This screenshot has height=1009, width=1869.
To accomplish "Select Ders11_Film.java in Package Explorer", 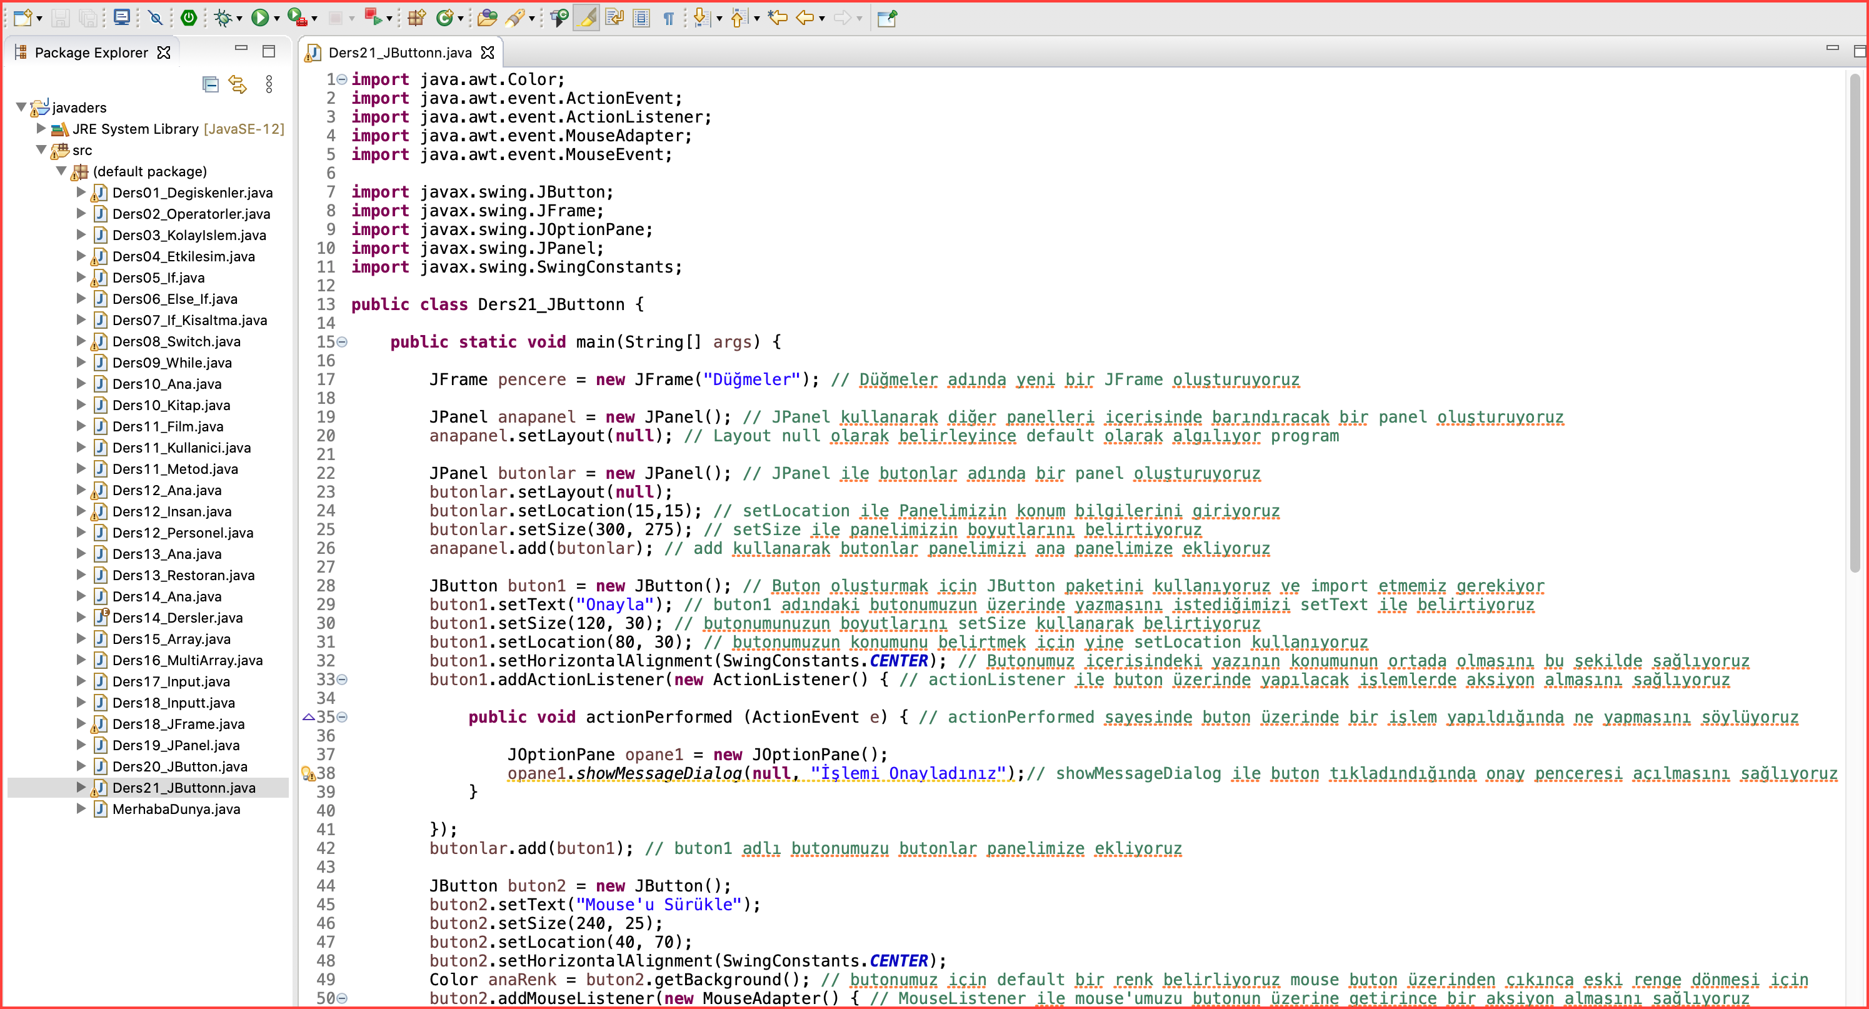I will tap(168, 426).
